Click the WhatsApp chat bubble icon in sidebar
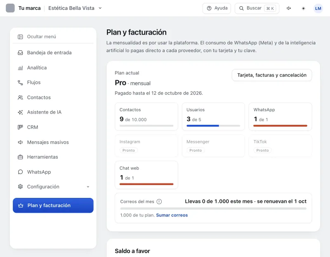This screenshot has height=257, width=330. point(20,172)
